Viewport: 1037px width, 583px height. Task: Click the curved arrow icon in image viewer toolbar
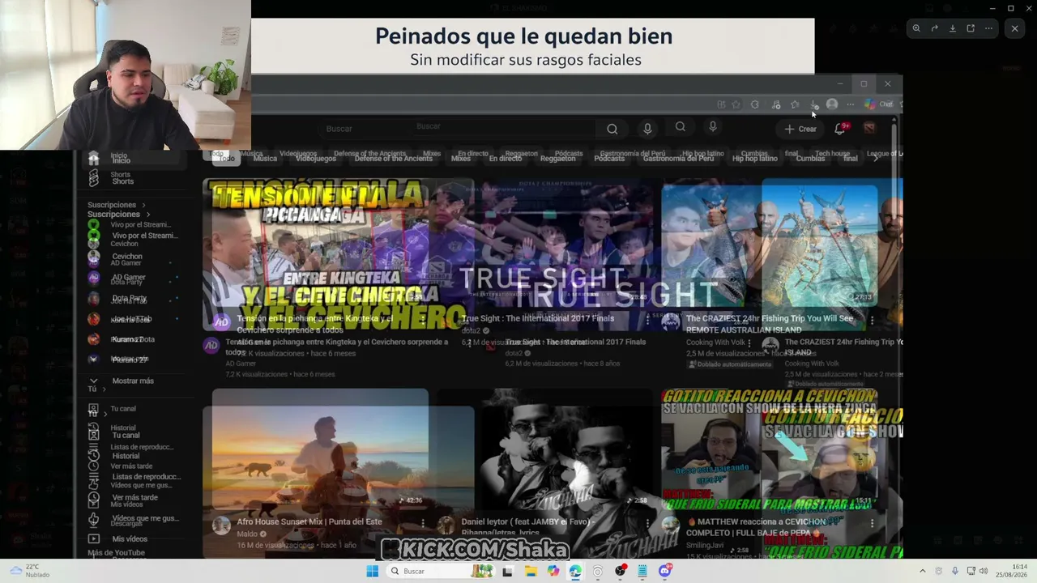pyautogui.click(x=934, y=28)
